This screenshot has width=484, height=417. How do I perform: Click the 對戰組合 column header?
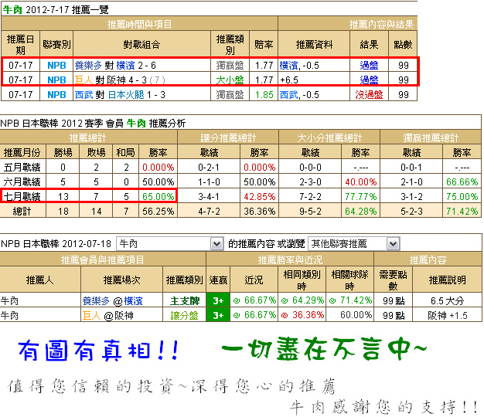coord(141,45)
